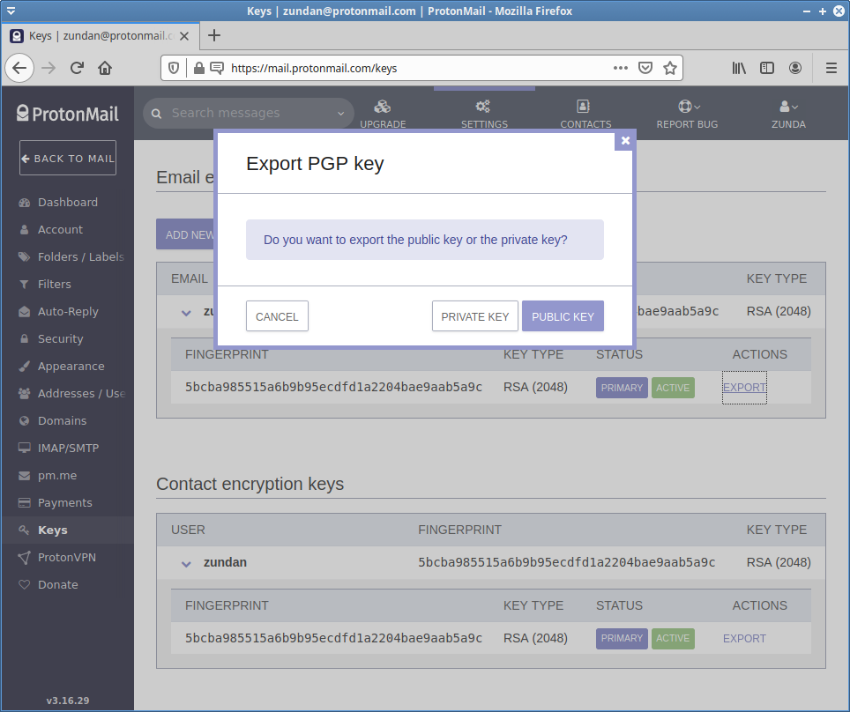Open the ZUNDA user menu

point(788,114)
